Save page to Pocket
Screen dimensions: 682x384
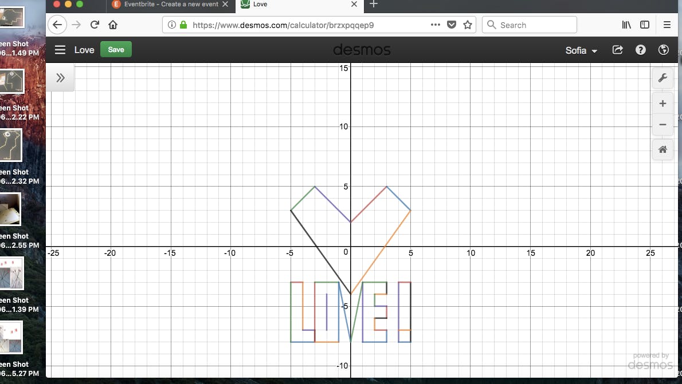pos(452,25)
